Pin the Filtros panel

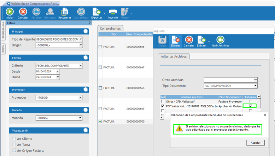(x=89, y=23)
